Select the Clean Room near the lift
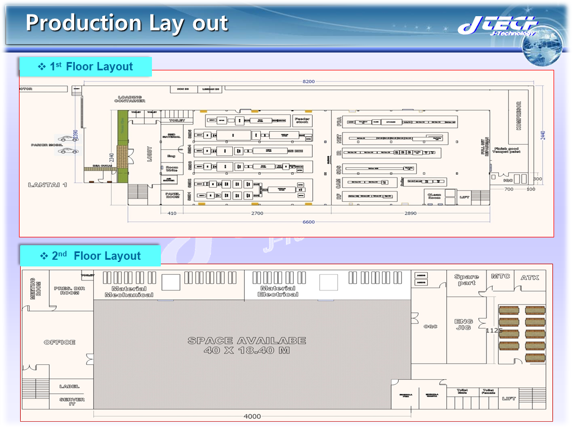The width and height of the screenshot is (572, 429). pyautogui.click(x=435, y=195)
